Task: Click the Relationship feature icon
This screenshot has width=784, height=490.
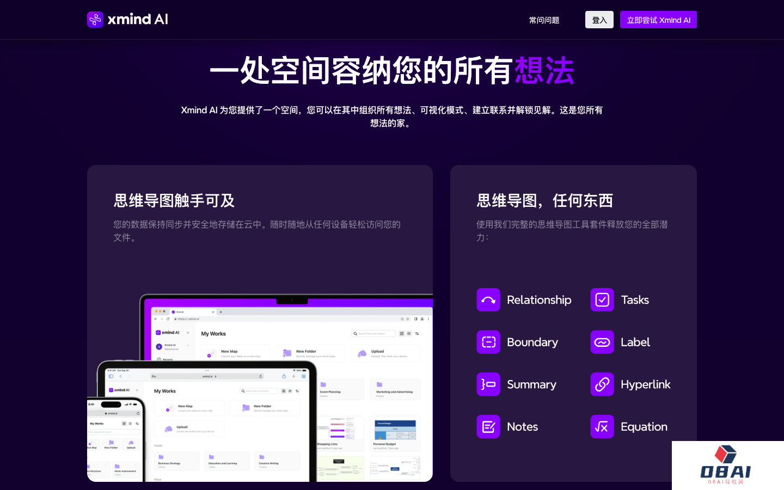Action: 488,300
